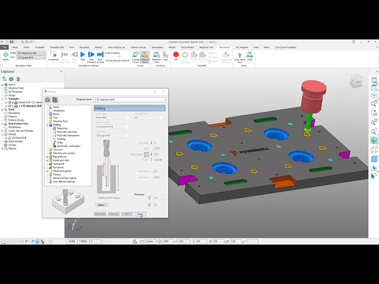
Task: Switch to the Hole Feature Set tab
Action: click(117, 47)
